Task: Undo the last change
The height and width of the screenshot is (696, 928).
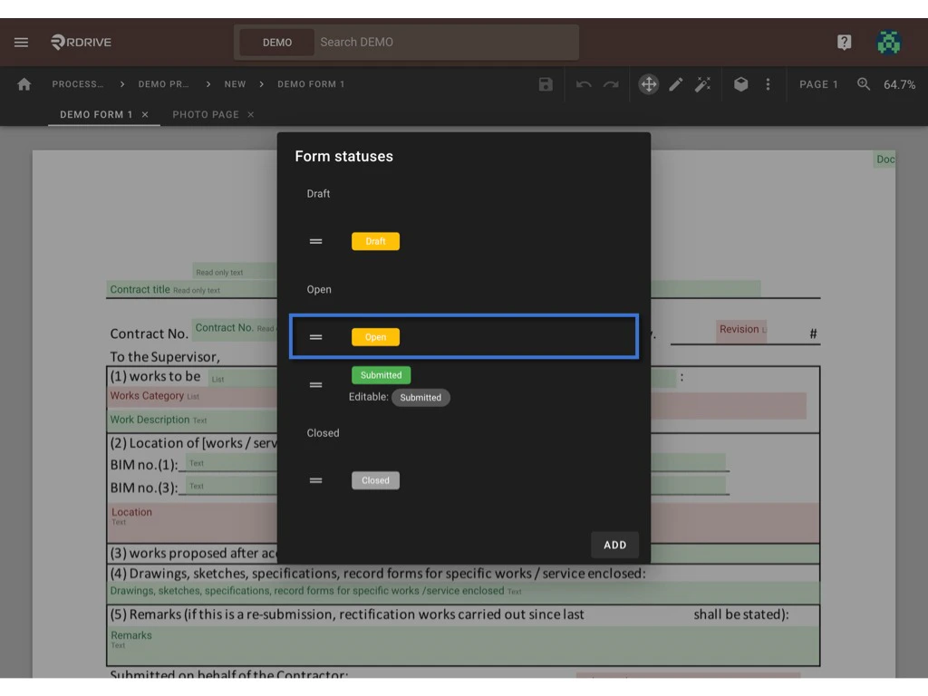Action: [583, 83]
